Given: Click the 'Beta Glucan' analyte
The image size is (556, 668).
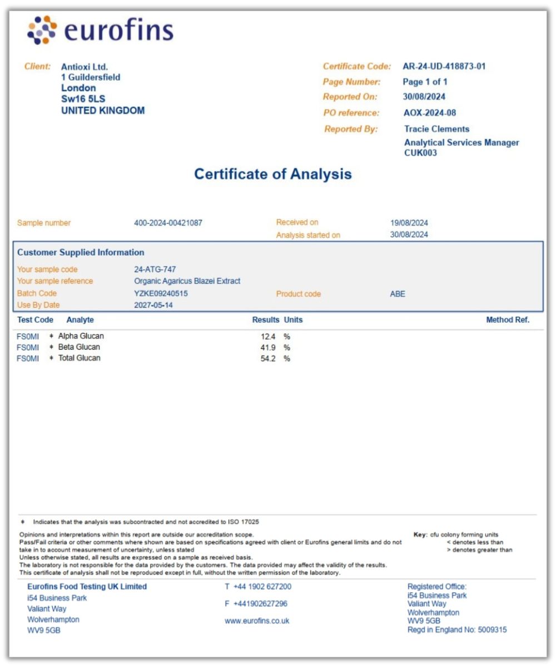Looking at the screenshot, I should (x=80, y=347).
